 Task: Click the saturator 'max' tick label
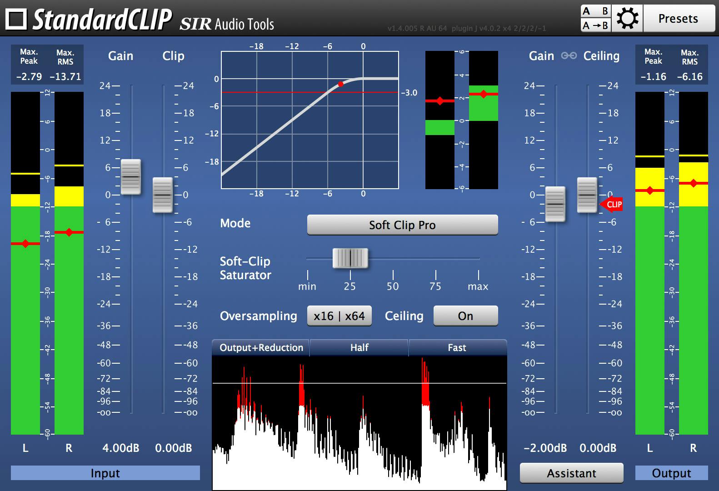tap(478, 286)
